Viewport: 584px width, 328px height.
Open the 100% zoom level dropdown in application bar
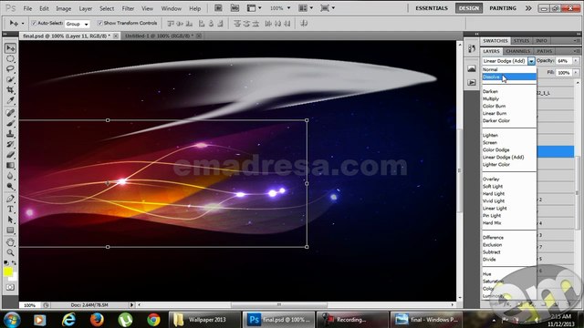[288, 8]
